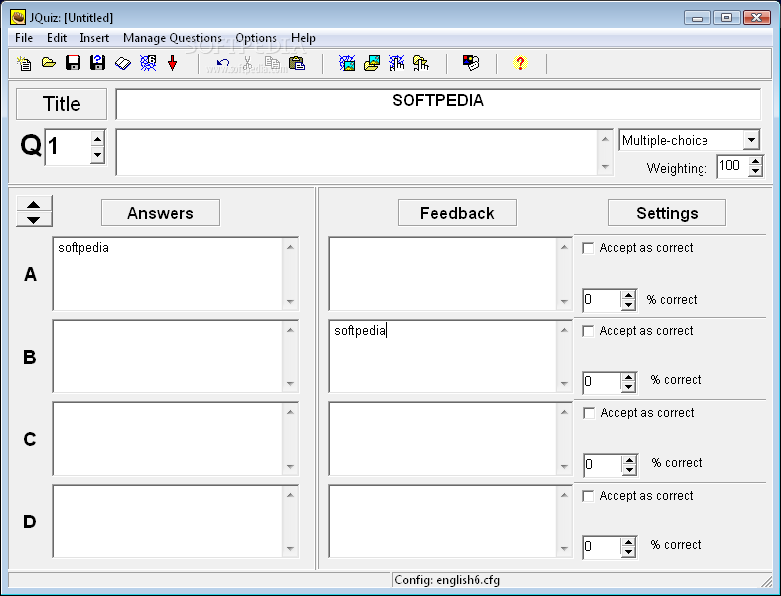Insert picture from local file icon
Viewport: 781px width, 596px height.
(372, 63)
